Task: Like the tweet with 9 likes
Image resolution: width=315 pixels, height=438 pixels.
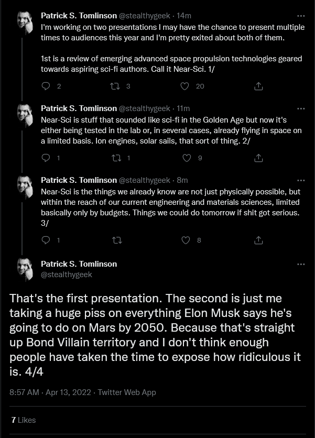Action: click(187, 158)
